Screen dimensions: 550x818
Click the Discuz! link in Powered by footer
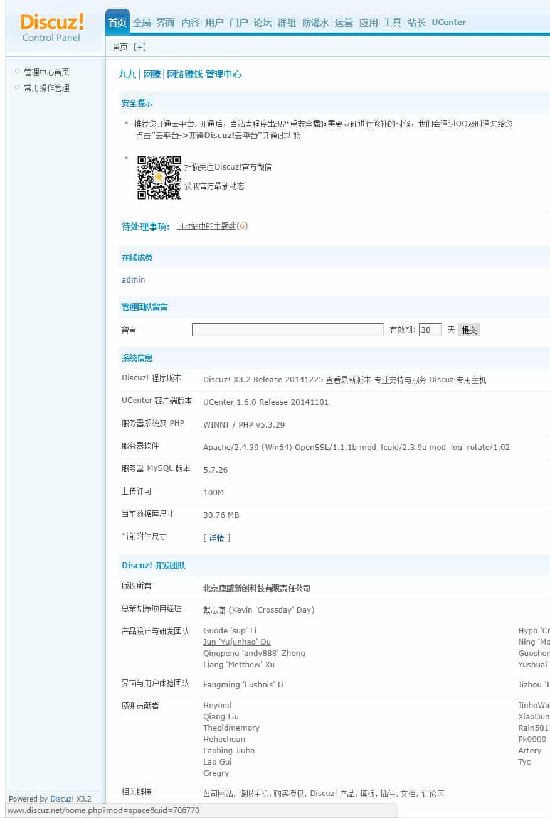(x=62, y=799)
